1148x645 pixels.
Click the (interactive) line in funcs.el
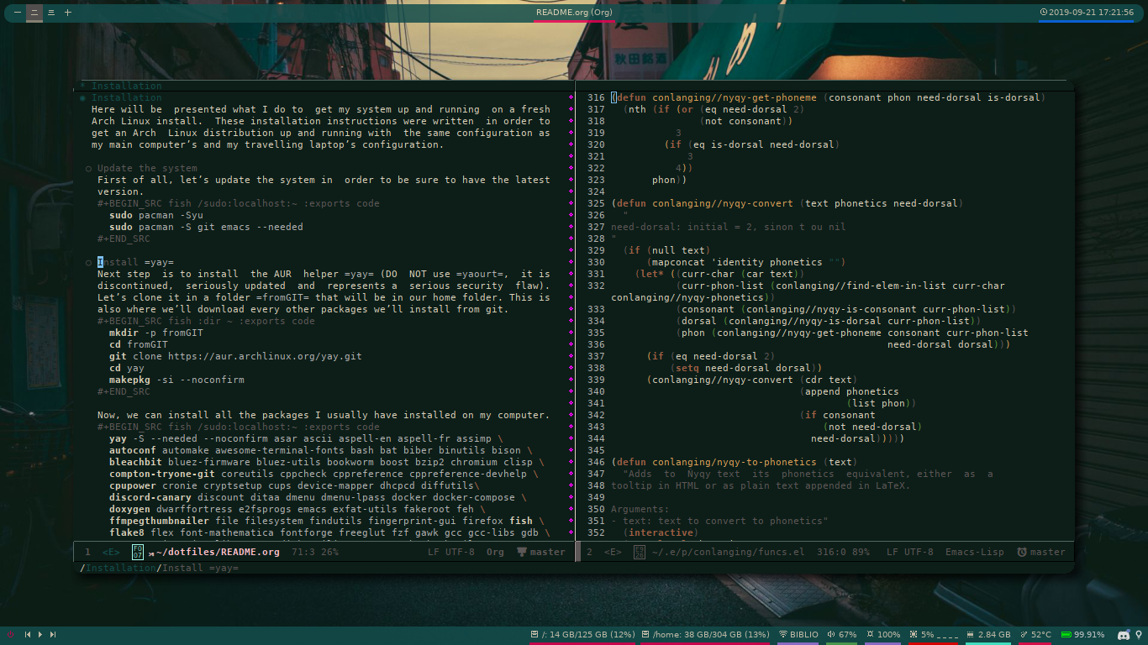[x=661, y=532]
